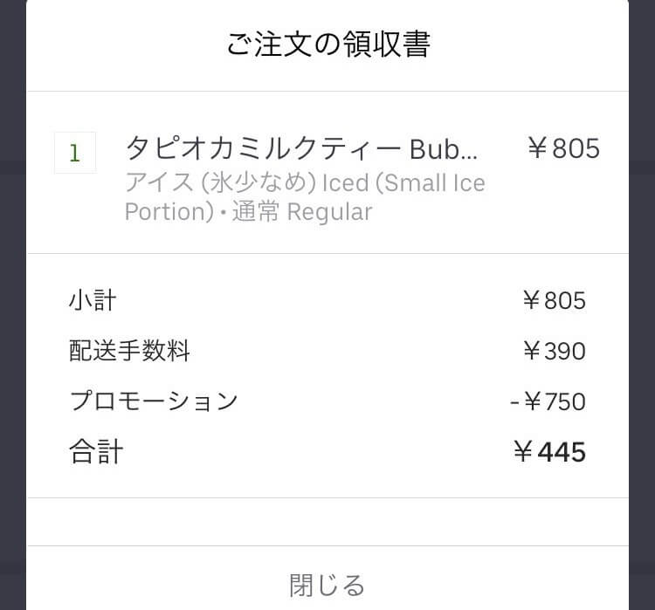Click the delivery fee amount ￥390

[x=554, y=351]
